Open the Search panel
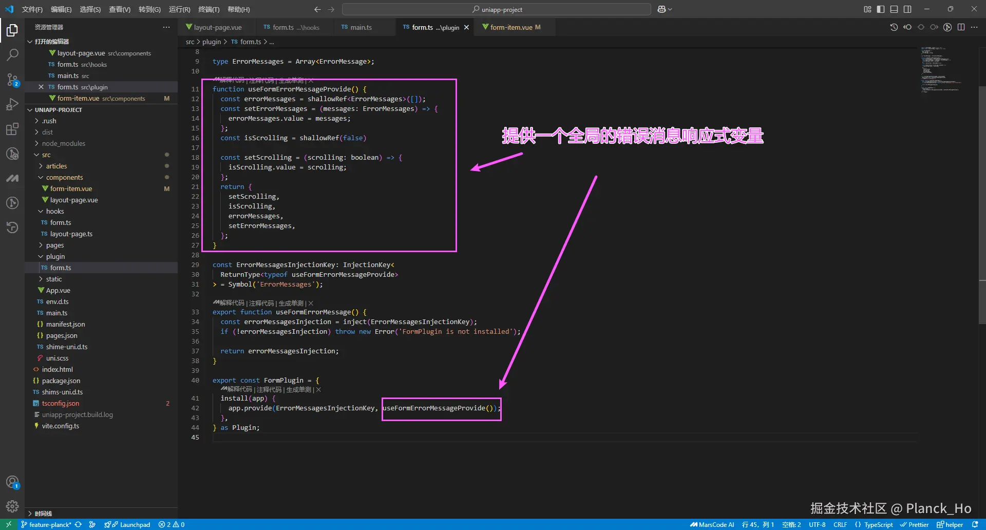The height and width of the screenshot is (530, 986). coord(12,55)
